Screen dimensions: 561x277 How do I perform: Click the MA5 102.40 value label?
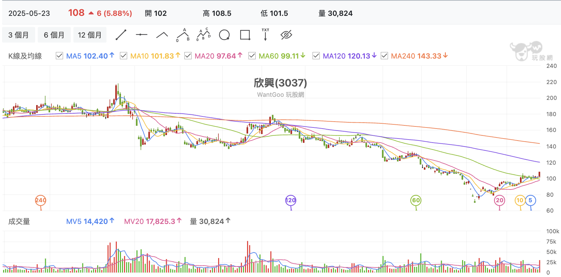click(90, 56)
